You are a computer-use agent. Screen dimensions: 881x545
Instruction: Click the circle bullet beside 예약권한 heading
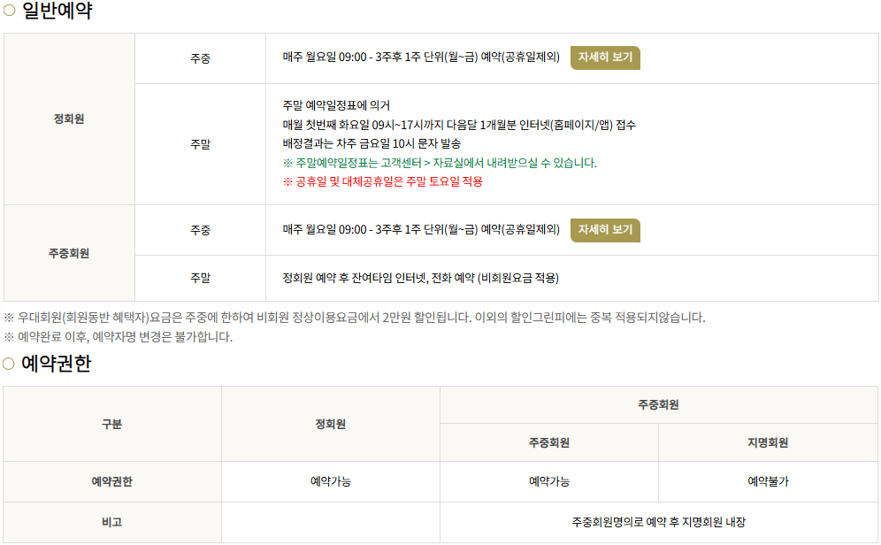click(x=9, y=364)
